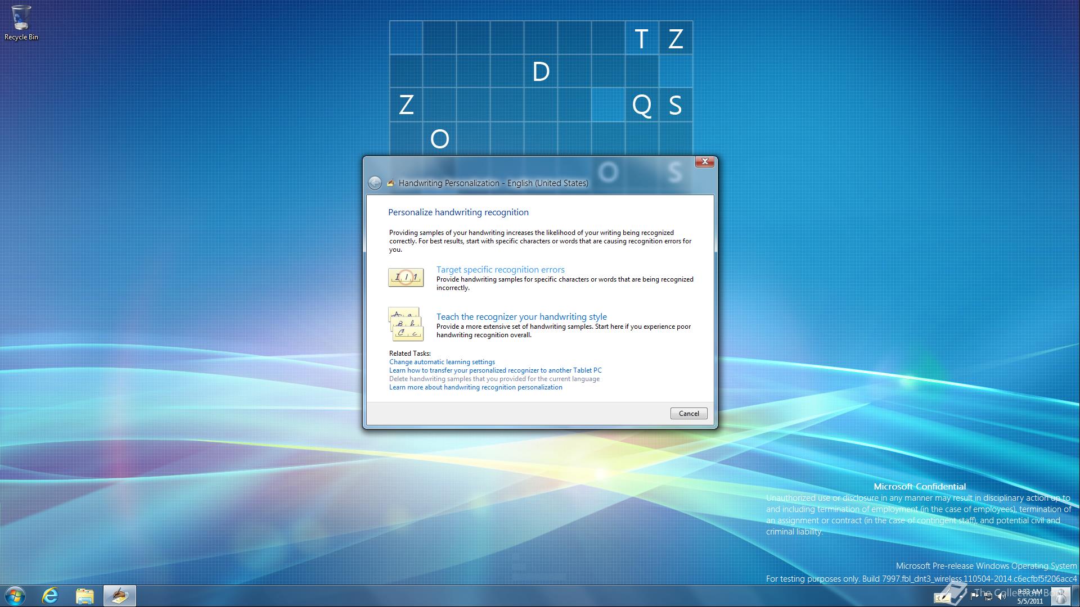Click Delete handwriting samples for current language
Screen dimensions: 1080x607
[x=494, y=379]
